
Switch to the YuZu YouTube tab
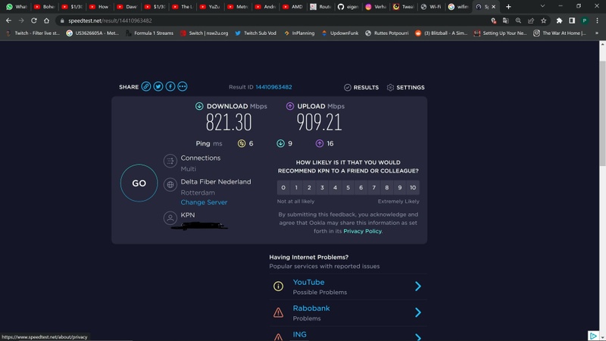pyautogui.click(x=211, y=7)
